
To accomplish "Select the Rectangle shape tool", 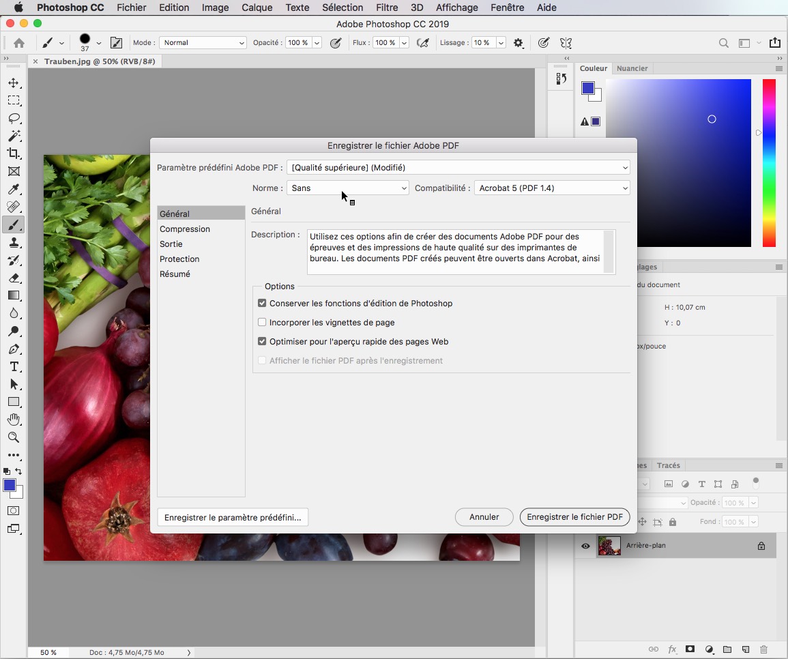I will (14, 402).
